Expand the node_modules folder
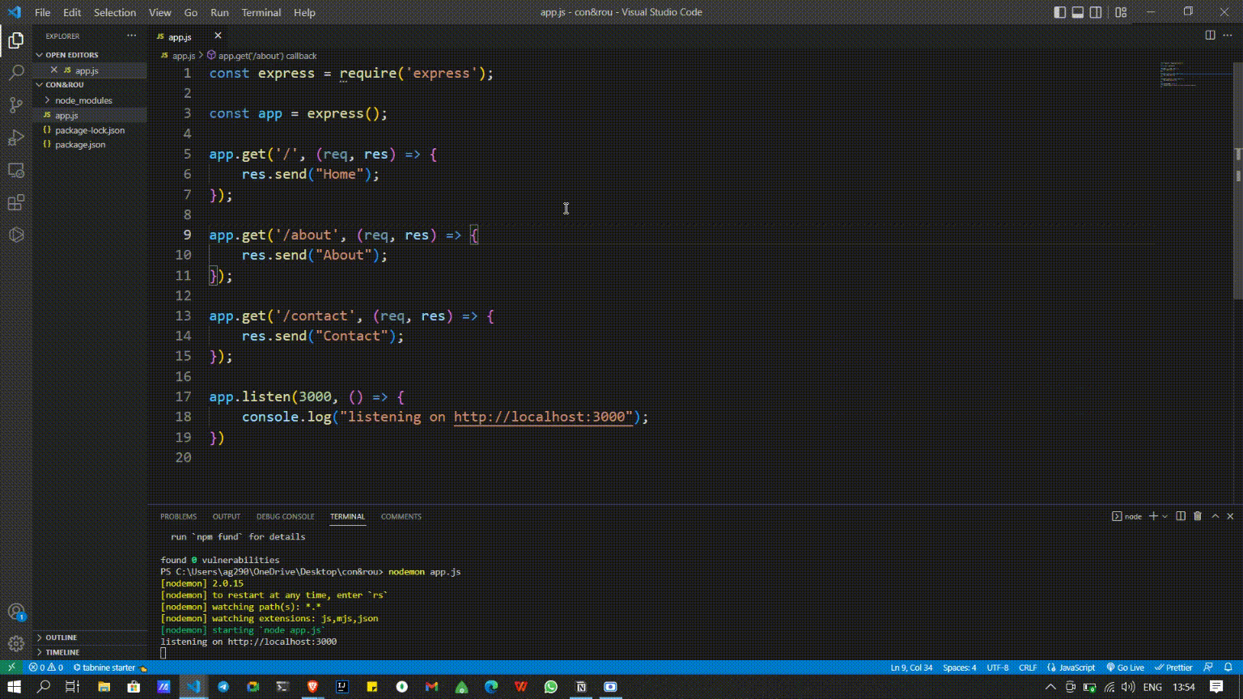The height and width of the screenshot is (699, 1243). click(x=83, y=100)
